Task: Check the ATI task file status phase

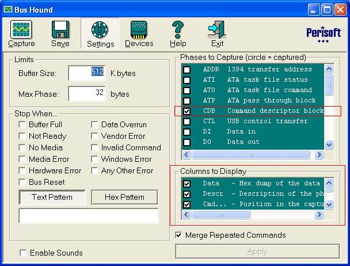Action: (x=187, y=80)
